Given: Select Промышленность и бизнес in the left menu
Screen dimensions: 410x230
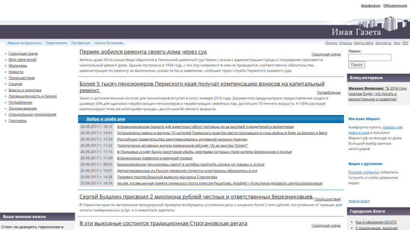Looking at the screenshot, I should point(33,96).
